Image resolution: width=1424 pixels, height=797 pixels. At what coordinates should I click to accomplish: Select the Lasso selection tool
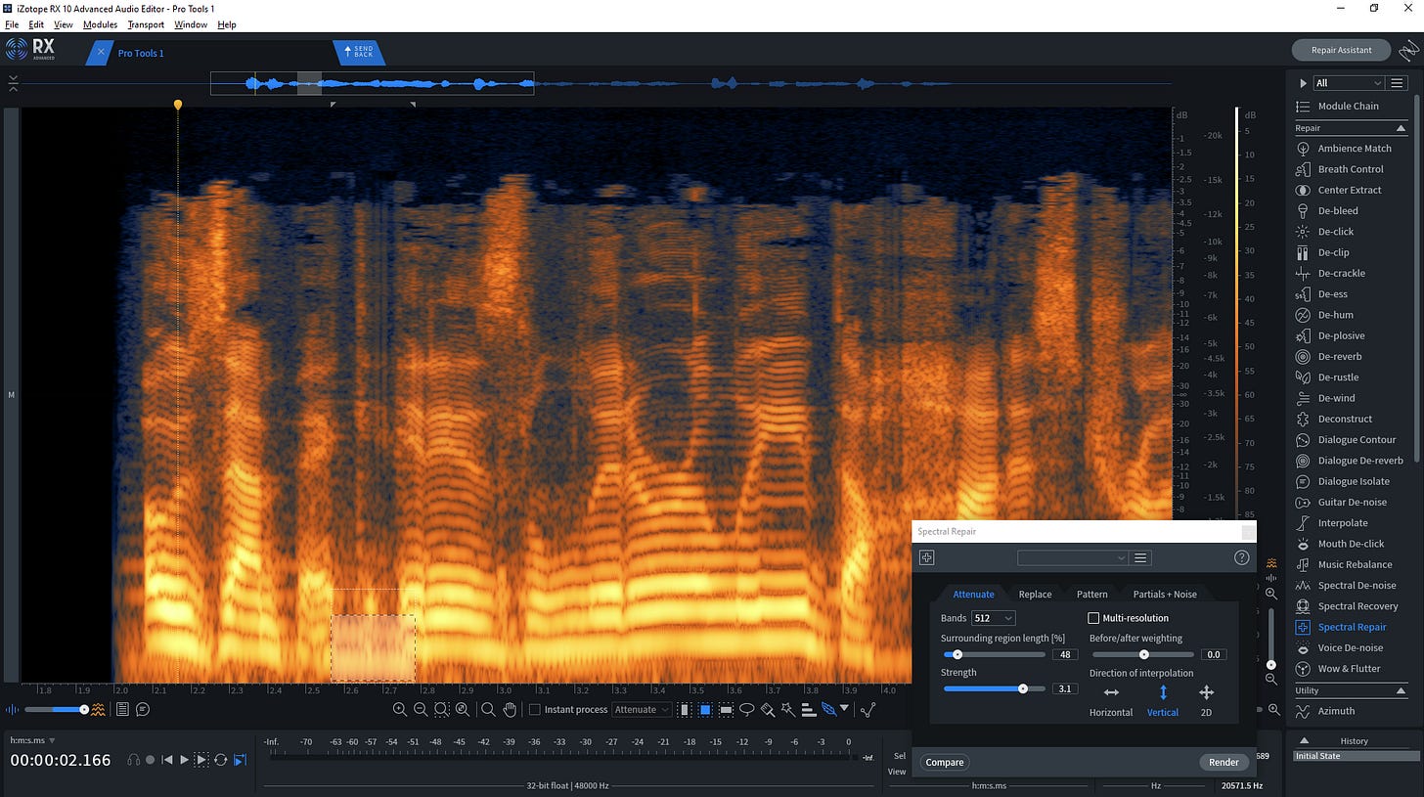tap(747, 709)
